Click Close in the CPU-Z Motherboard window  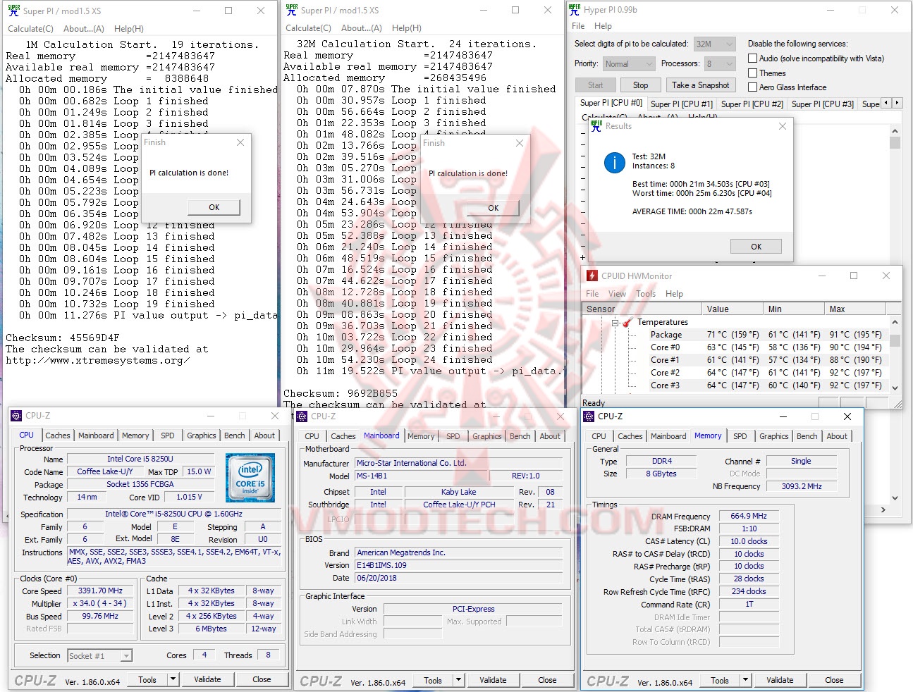pyautogui.click(x=547, y=680)
